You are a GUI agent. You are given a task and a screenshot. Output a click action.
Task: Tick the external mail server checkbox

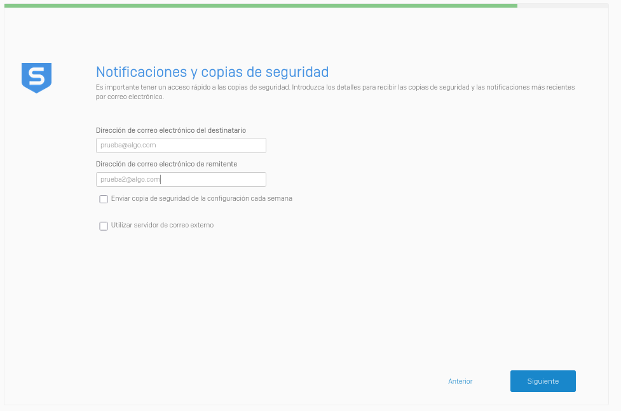104,226
